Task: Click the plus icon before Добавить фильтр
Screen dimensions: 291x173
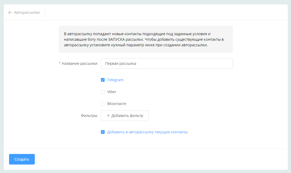Action: pyautogui.click(x=108, y=116)
